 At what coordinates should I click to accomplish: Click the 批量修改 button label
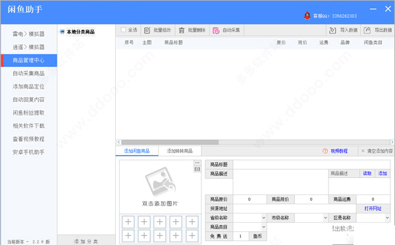tap(162, 30)
